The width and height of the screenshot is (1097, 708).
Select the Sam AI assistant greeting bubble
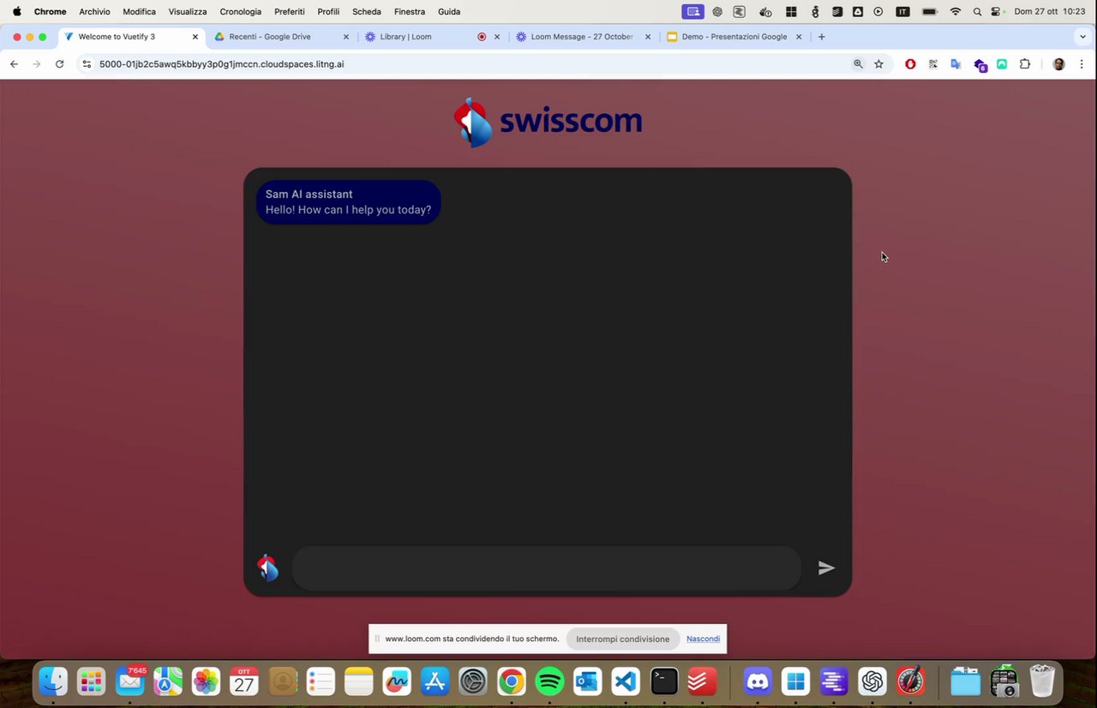349,202
